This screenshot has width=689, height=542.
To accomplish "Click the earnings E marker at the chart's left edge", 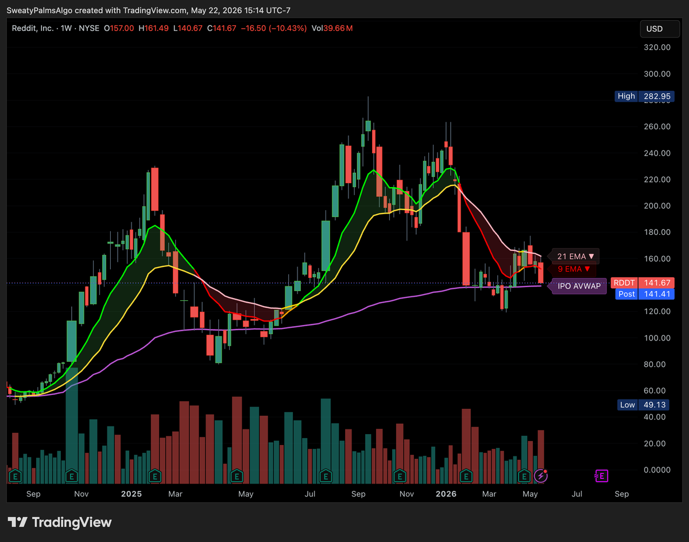I will [16, 475].
